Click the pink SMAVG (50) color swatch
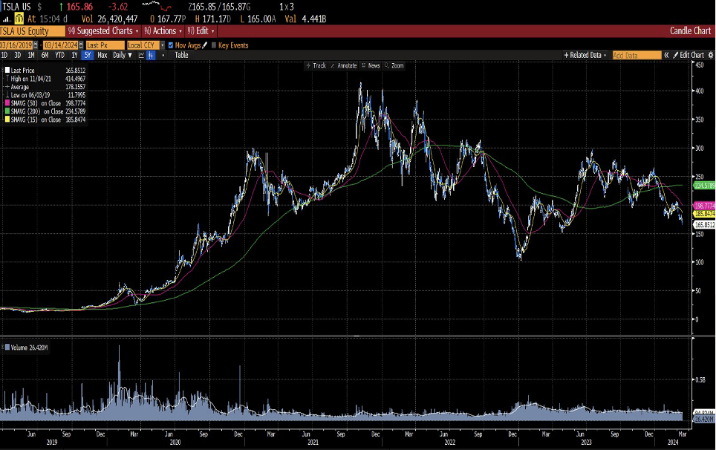 [7, 103]
